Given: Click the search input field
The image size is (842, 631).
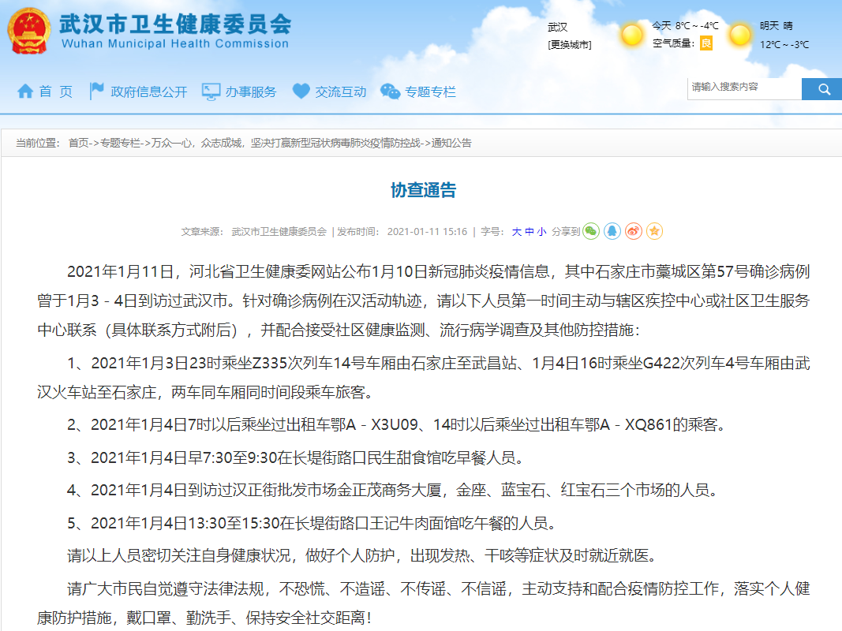Looking at the screenshot, I should 743,88.
